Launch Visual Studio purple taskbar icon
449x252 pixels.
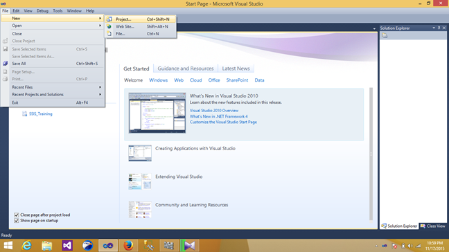coord(67,245)
